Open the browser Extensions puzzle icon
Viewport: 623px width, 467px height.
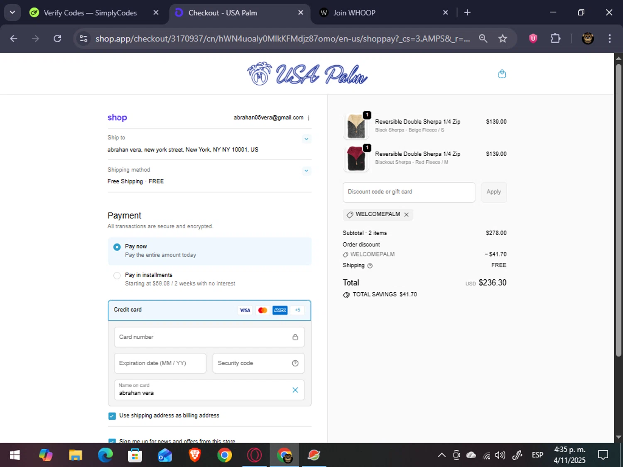(555, 39)
